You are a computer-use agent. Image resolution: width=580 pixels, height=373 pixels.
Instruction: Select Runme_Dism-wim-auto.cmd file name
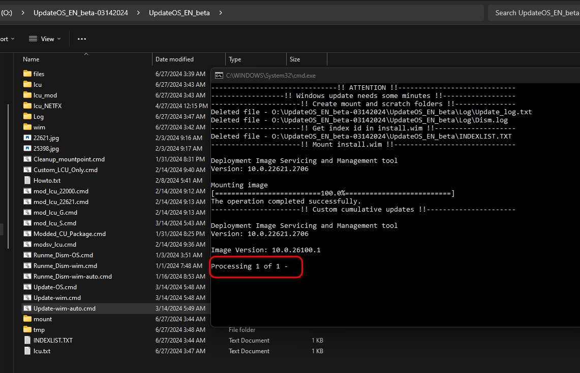(73, 276)
